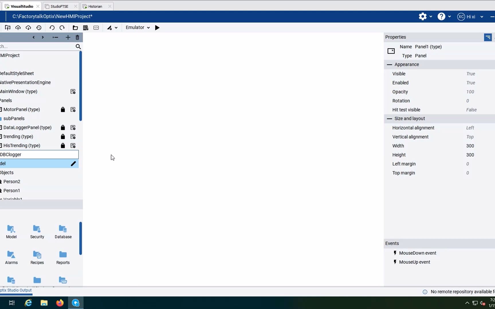Open the Database folder template
This screenshot has width=495, height=309.
tap(63, 232)
